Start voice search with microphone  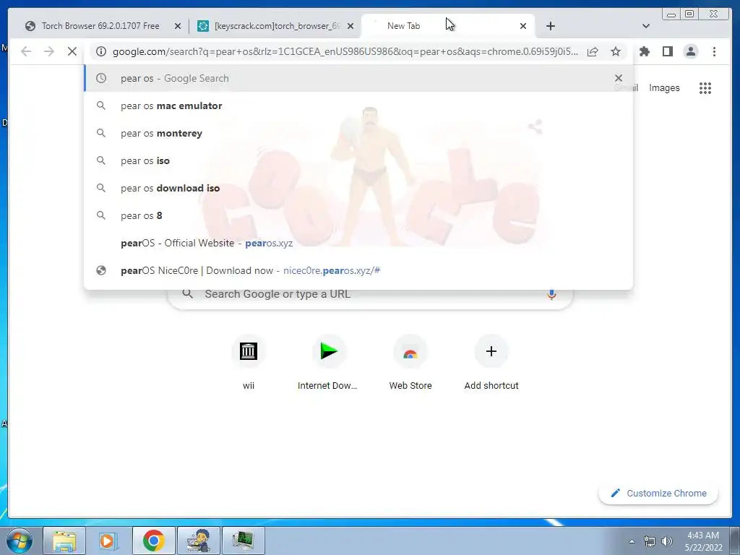tap(551, 295)
